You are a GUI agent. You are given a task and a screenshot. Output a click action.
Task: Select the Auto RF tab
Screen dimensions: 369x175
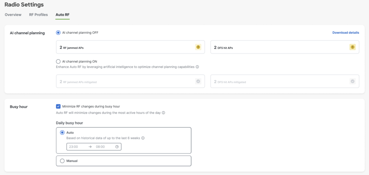tap(62, 15)
